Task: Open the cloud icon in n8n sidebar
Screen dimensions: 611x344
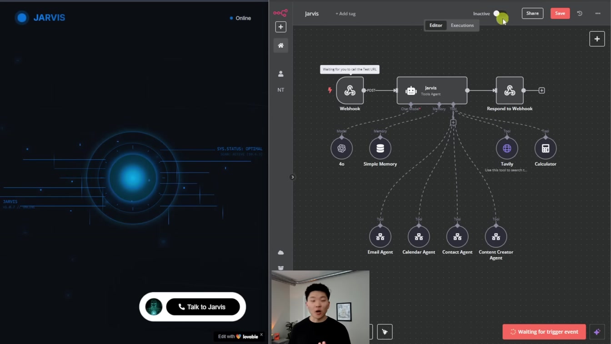Action: (280, 253)
